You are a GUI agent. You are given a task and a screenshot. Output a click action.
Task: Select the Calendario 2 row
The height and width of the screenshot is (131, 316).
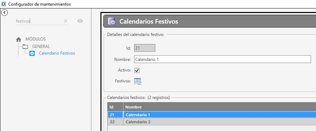(212, 122)
